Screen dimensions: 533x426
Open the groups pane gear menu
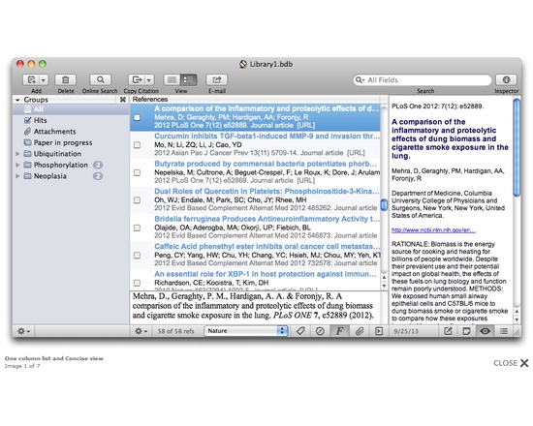click(x=23, y=331)
